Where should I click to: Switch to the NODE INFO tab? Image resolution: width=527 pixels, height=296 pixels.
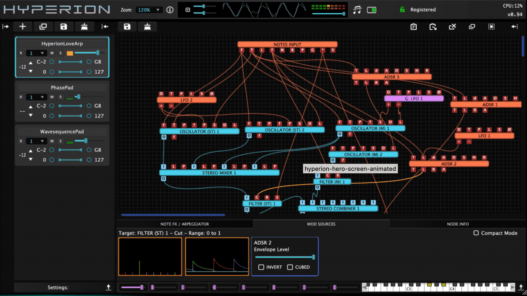tap(458, 224)
